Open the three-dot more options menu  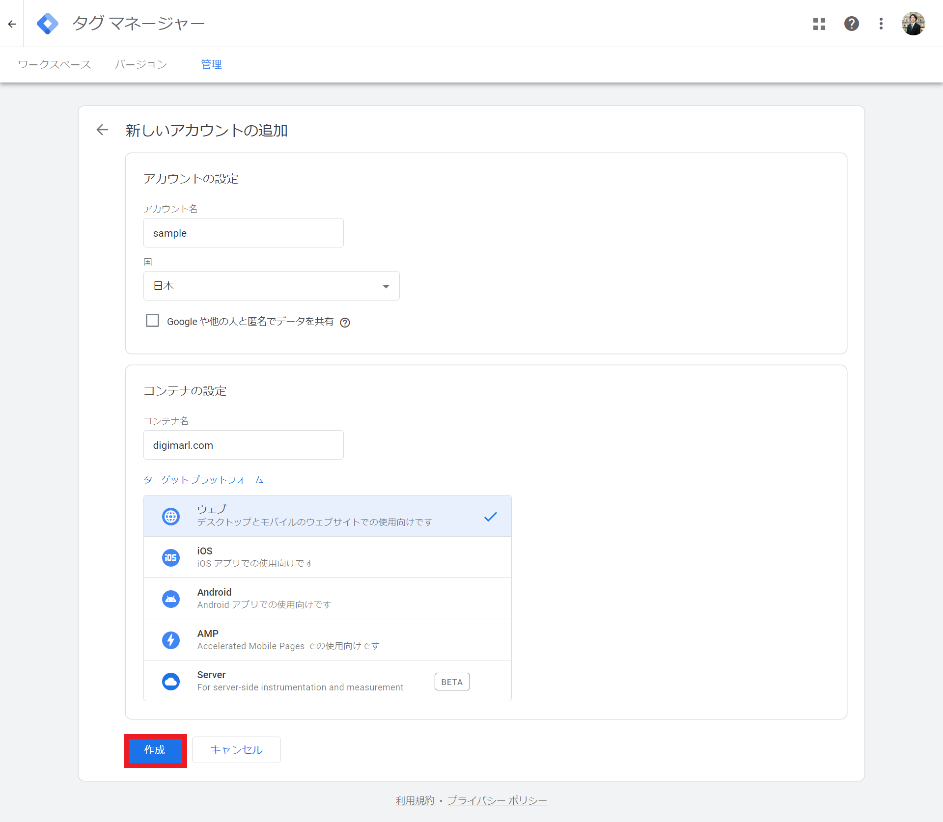(881, 24)
